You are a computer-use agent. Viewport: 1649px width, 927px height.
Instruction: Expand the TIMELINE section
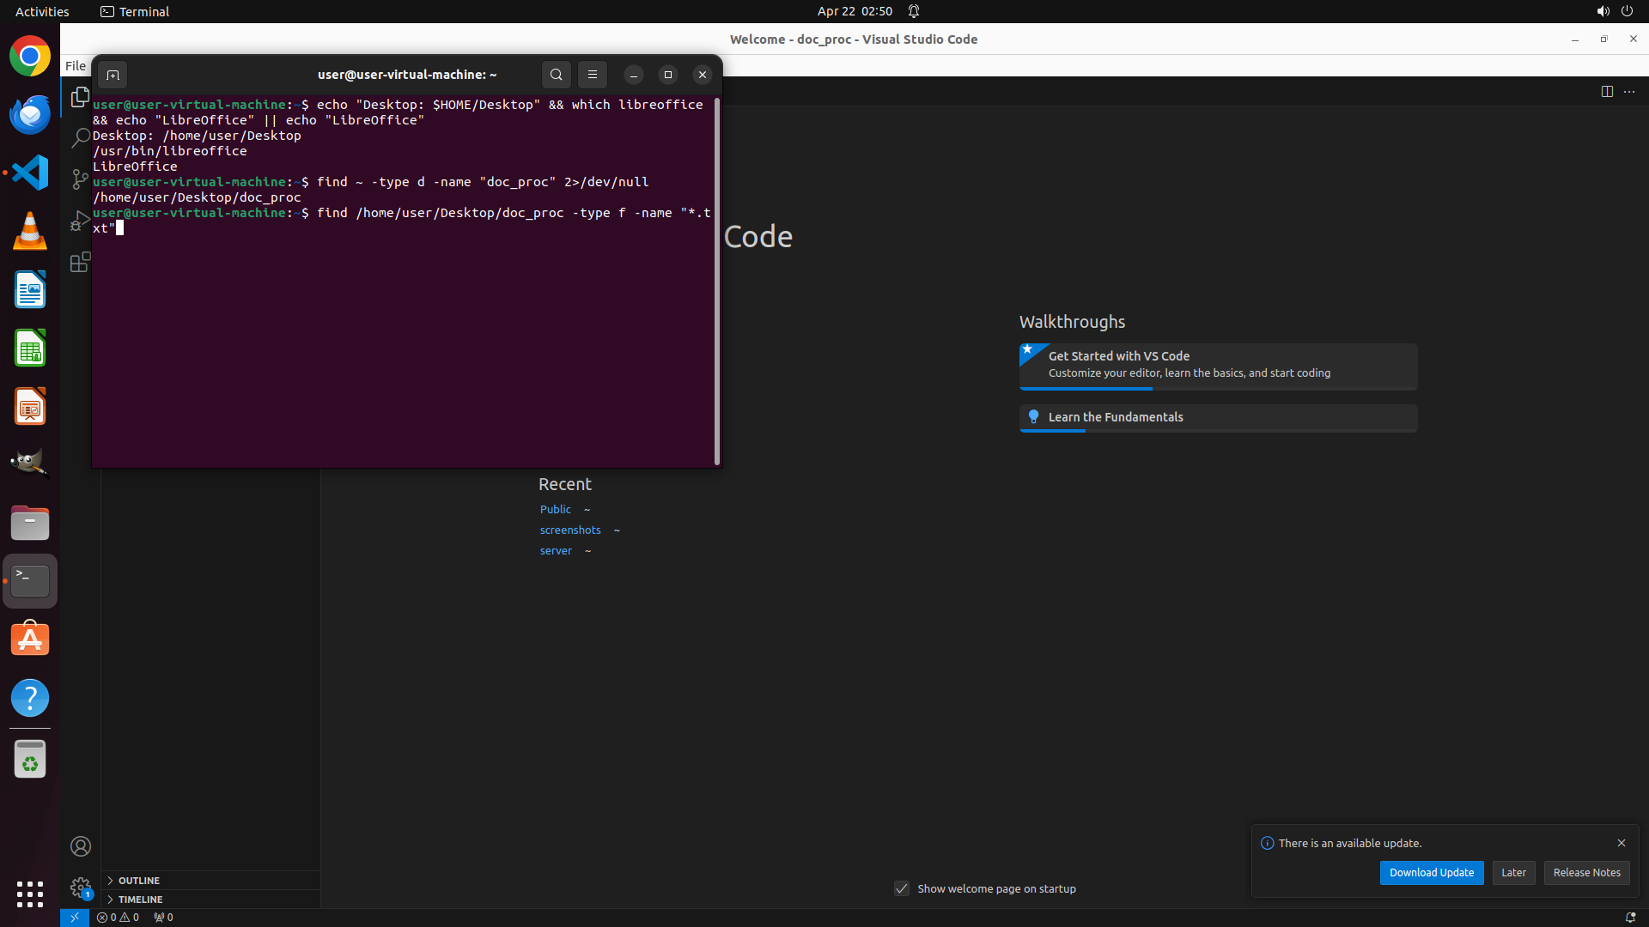tap(140, 900)
